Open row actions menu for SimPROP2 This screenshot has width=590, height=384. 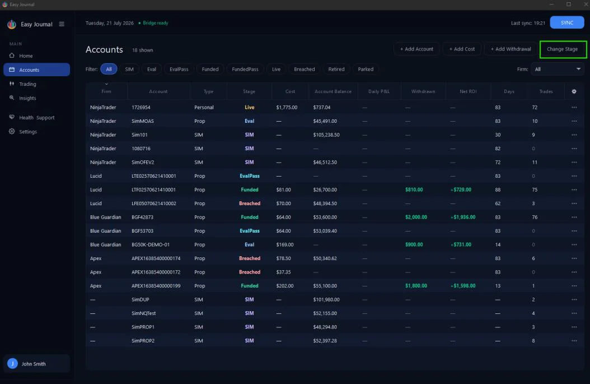[x=574, y=341]
